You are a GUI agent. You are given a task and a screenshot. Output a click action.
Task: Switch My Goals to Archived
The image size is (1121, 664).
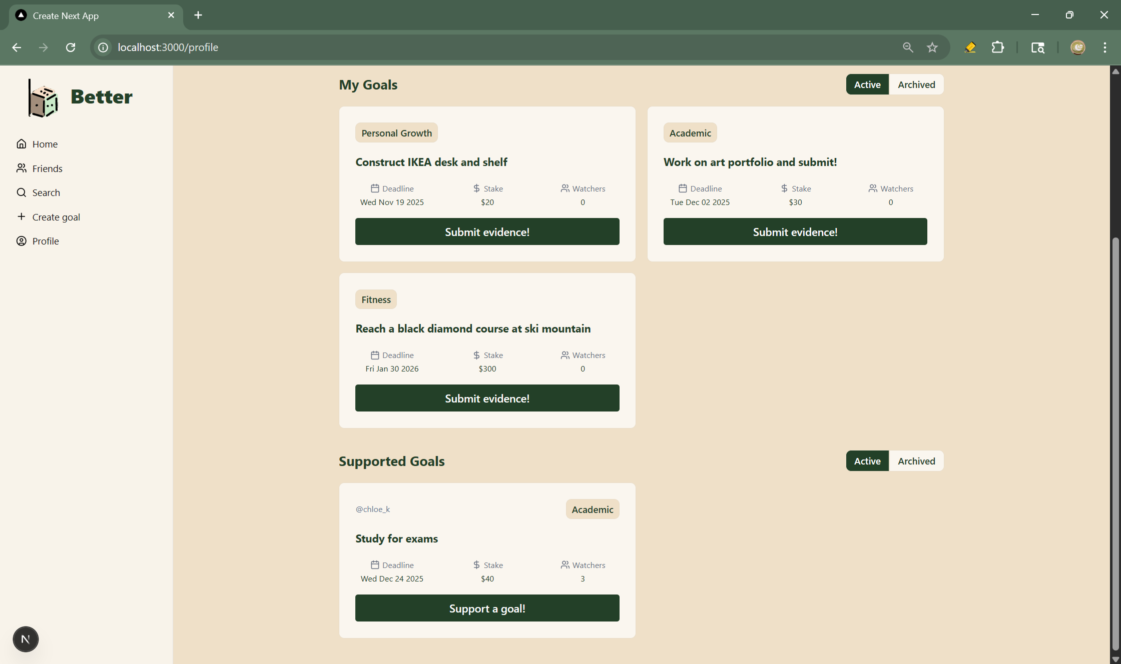[916, 84]
